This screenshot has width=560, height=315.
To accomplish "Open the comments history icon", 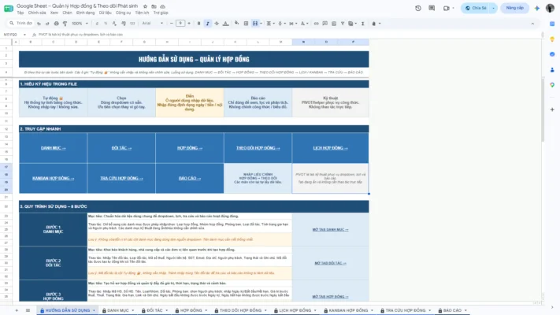I will (432, 8).
